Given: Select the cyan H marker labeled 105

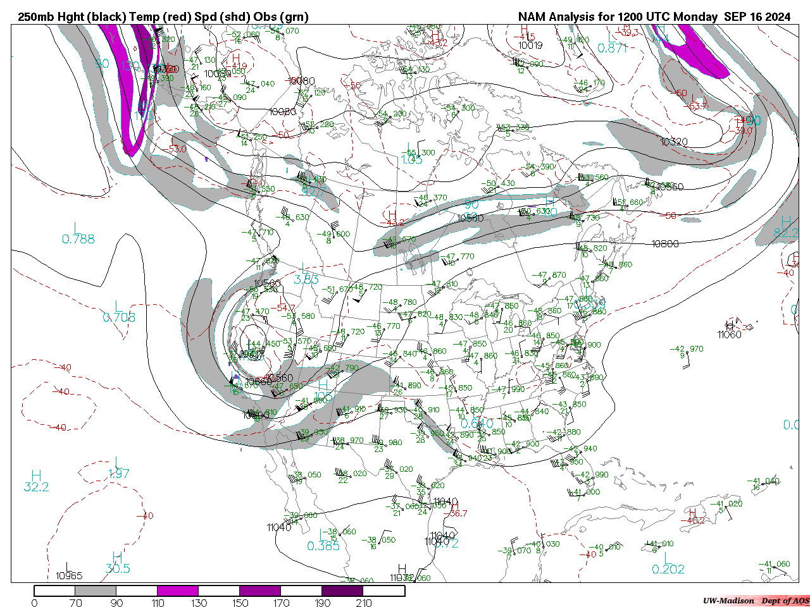Looking at the screenshot, I should pyautogui.click(x=323, y=384).
